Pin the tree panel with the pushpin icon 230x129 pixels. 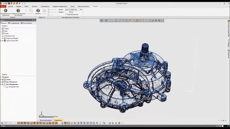point(33,20)
